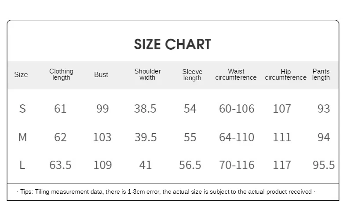The height and width of the screenshot is (217, 347).
Task: Click the 70-116 waist value
Action: click(237, 165)
